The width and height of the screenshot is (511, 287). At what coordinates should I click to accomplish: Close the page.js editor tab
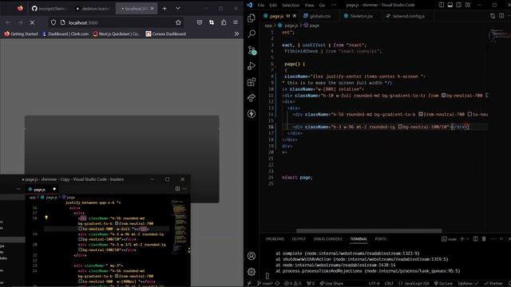pyautogui.click(x=295, y=16)
